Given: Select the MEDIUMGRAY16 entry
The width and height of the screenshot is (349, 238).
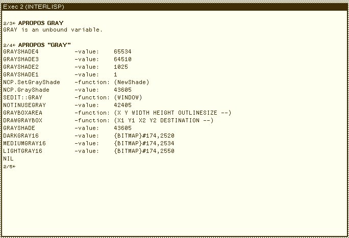Looking at the screenshot, I should click(x=24, y=143).
